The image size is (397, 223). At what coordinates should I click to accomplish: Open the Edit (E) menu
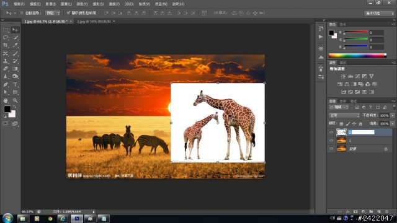(35, 4)
